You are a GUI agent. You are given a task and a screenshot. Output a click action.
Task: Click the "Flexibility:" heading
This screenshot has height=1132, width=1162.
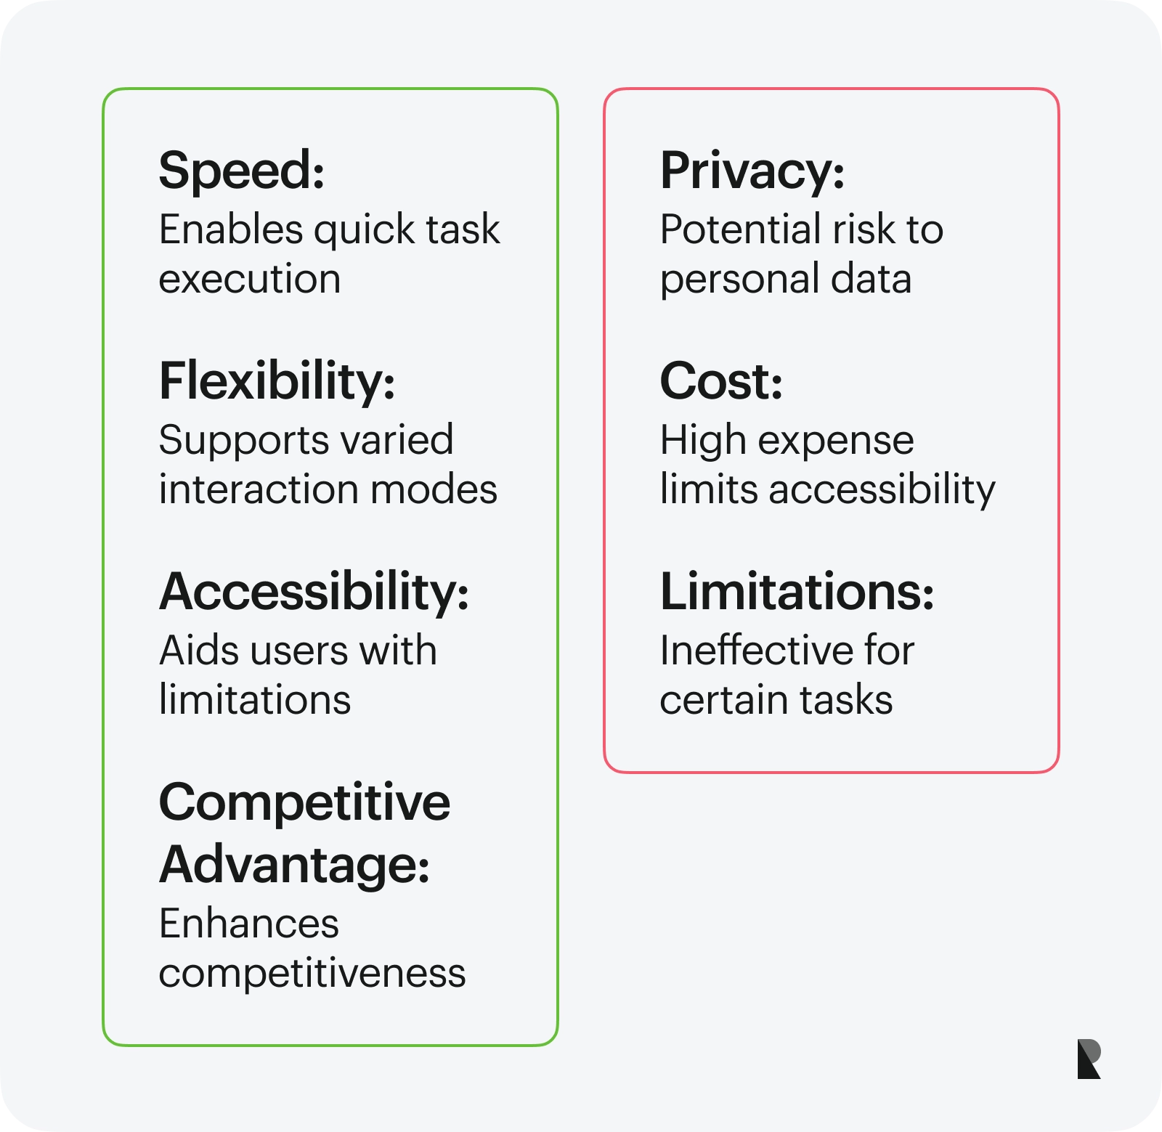point(277,381)
